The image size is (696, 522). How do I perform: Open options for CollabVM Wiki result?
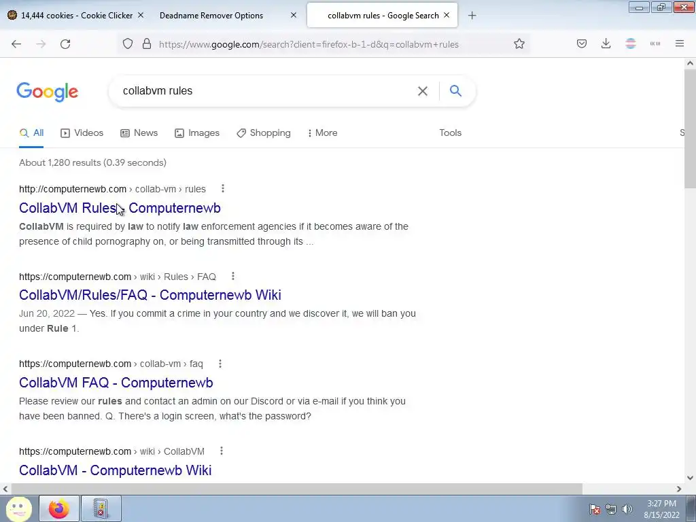(x=222, y=451)
